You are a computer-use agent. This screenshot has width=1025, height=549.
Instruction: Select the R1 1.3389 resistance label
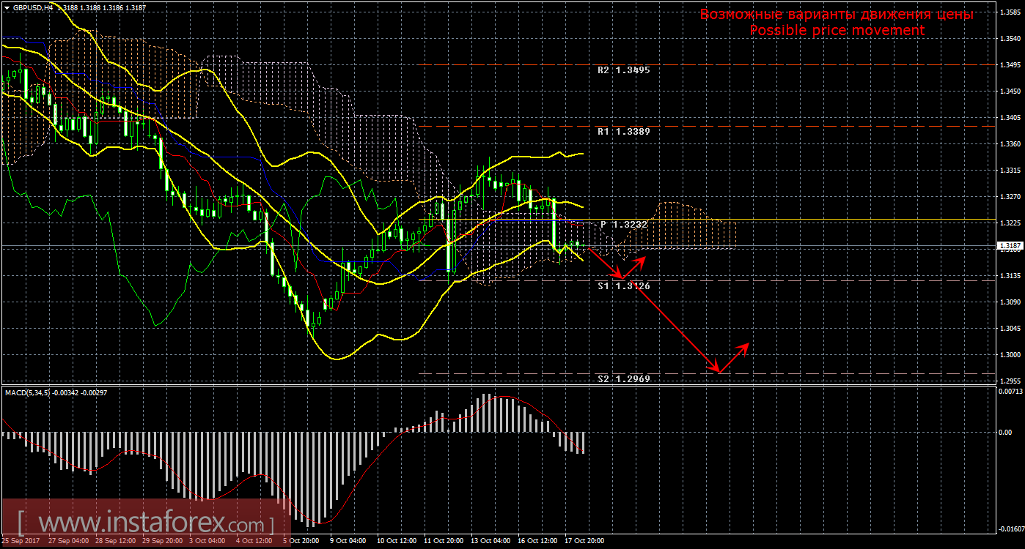(x=623, y=132)
